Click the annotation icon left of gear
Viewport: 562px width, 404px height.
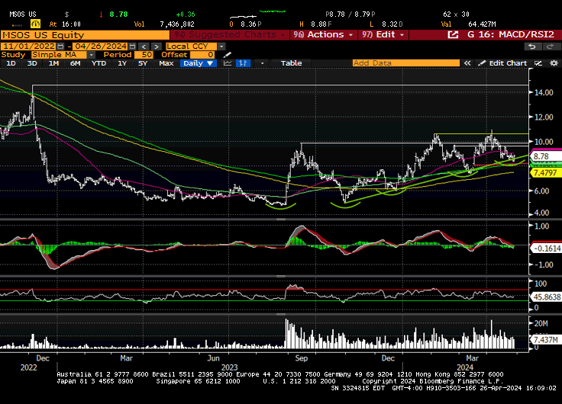coord(538,63)
